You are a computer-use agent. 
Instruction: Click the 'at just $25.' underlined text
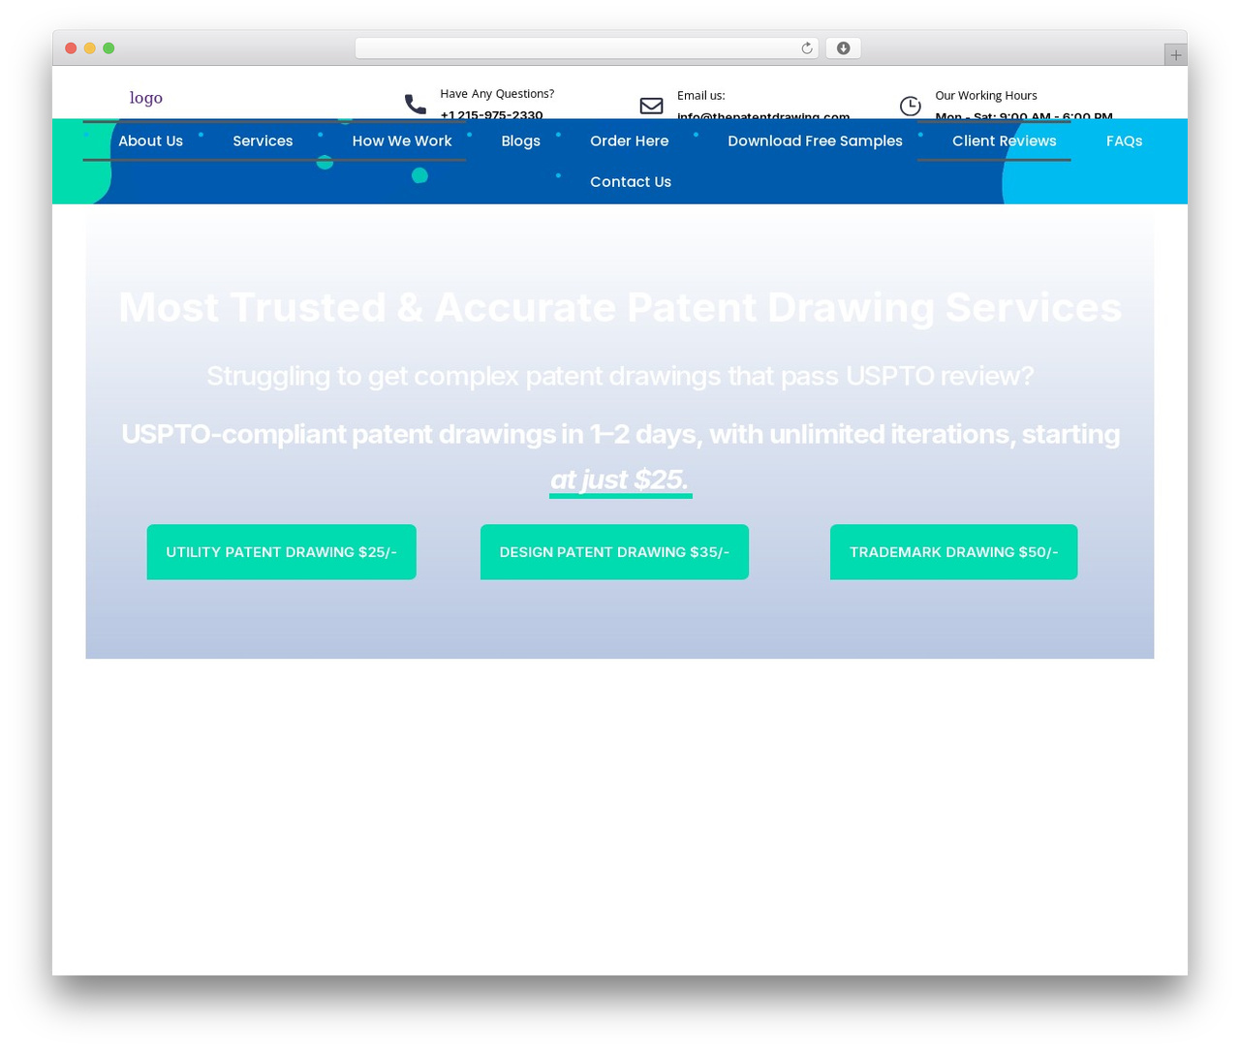point(620,480)
